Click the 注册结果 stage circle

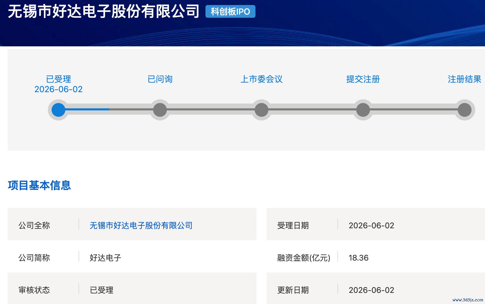pyautogui.click(x=465, y=110)
